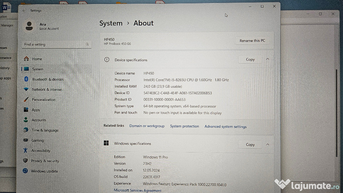This screenshot has width=343, height=193.
Task: Click the Find a setting search box
Action: click(57, 45)
